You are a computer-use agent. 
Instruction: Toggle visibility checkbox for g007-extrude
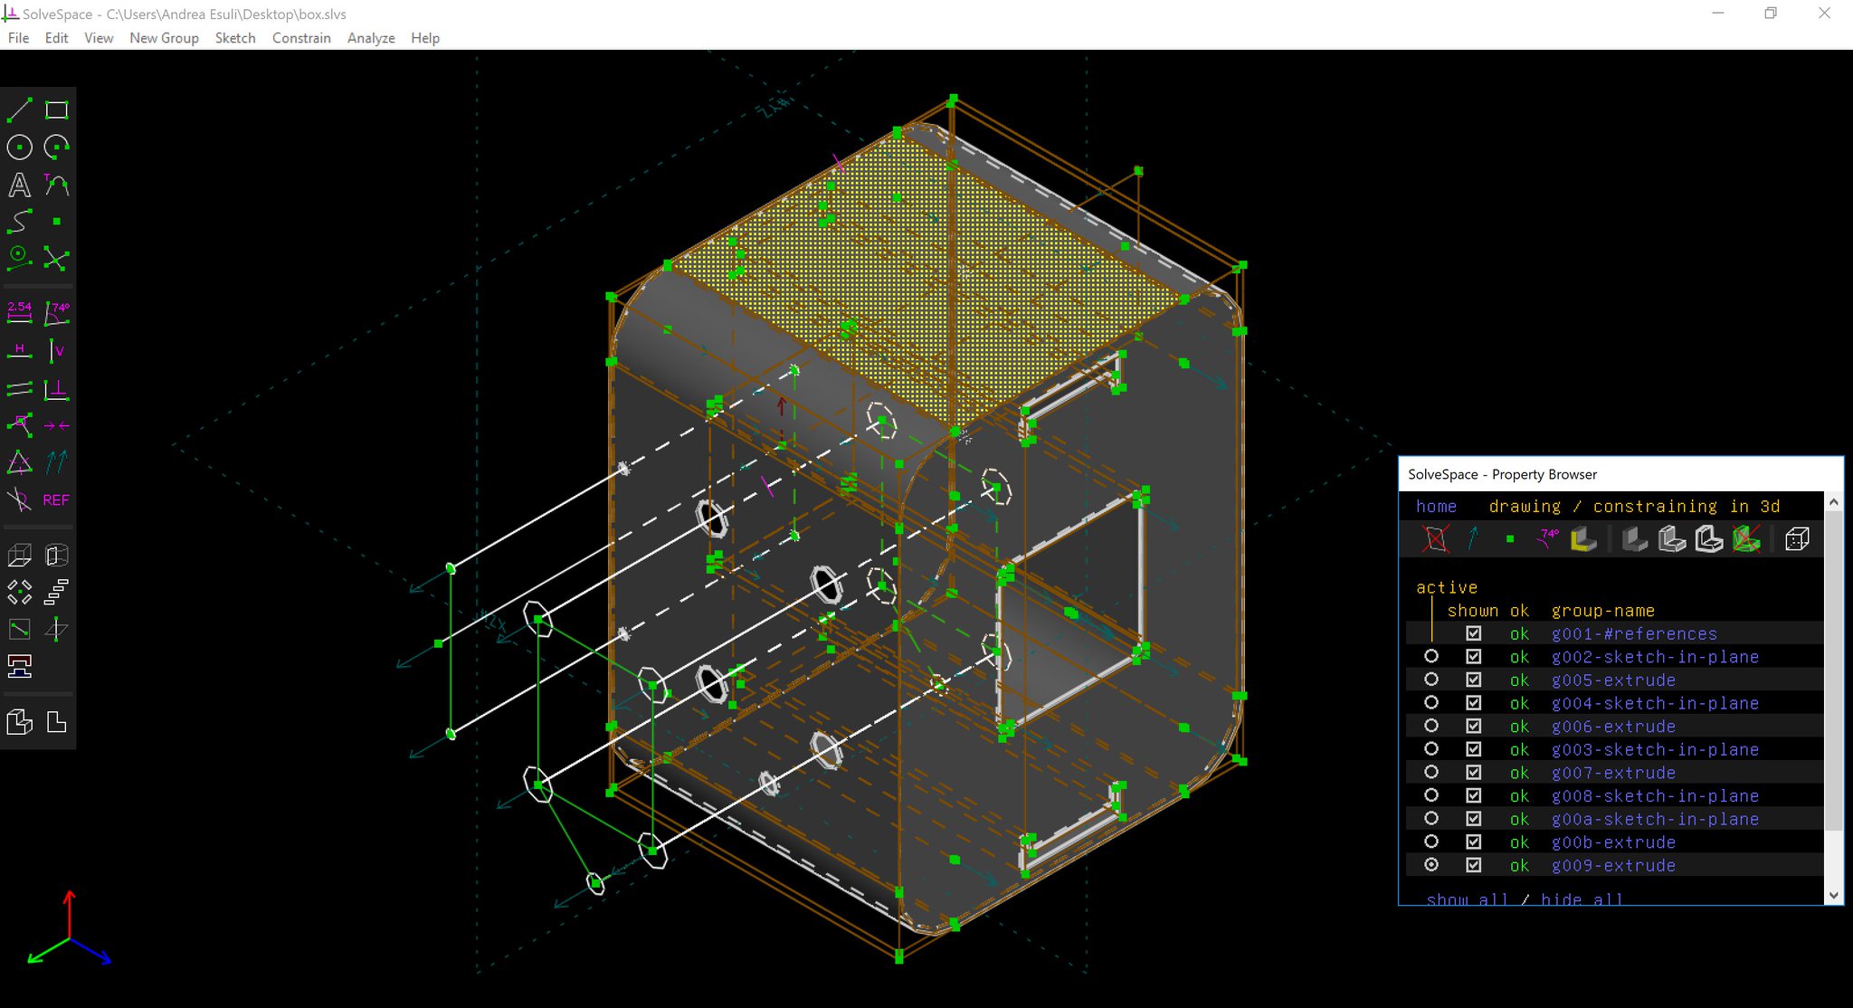(1473, 772)
